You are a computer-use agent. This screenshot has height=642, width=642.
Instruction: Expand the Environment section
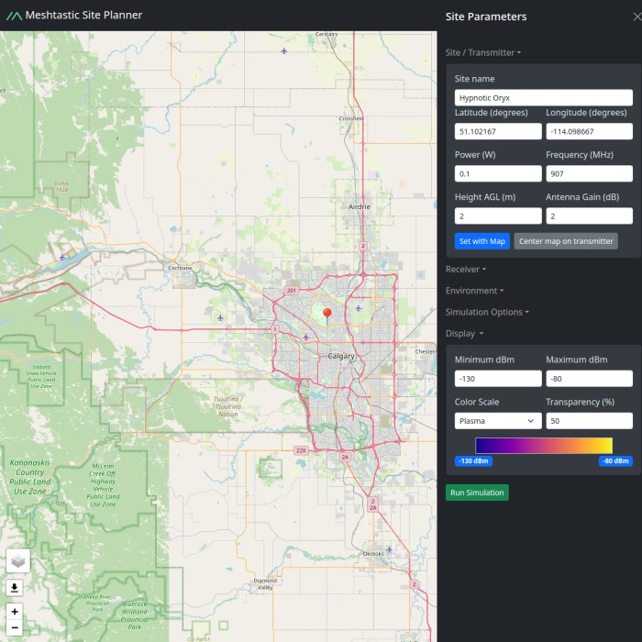[474, 291]
